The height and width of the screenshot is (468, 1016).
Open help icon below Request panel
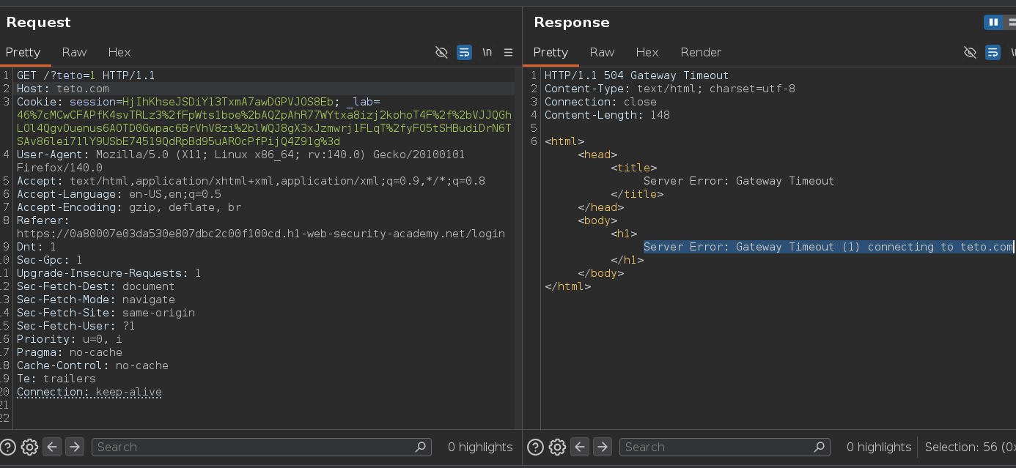click(x=8, y=447)
